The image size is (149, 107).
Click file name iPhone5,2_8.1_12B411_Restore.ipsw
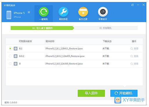64,48
